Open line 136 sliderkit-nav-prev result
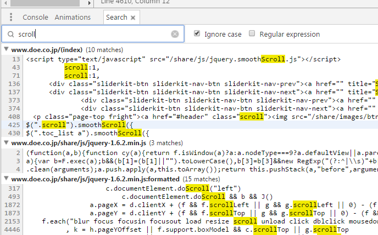Viewport: 378px width, 235px height. (213, 84)
